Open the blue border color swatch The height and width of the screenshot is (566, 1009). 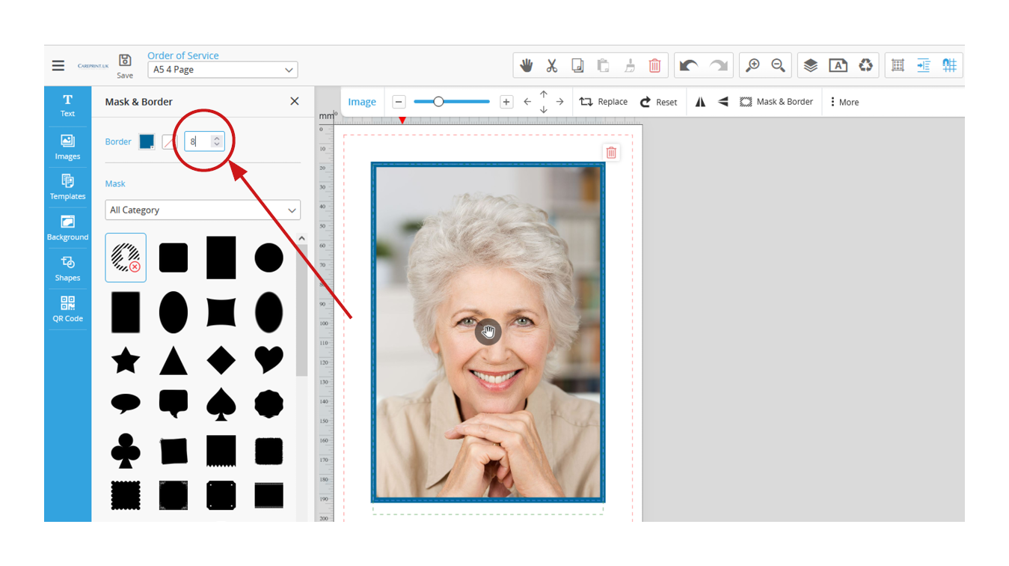147,141
